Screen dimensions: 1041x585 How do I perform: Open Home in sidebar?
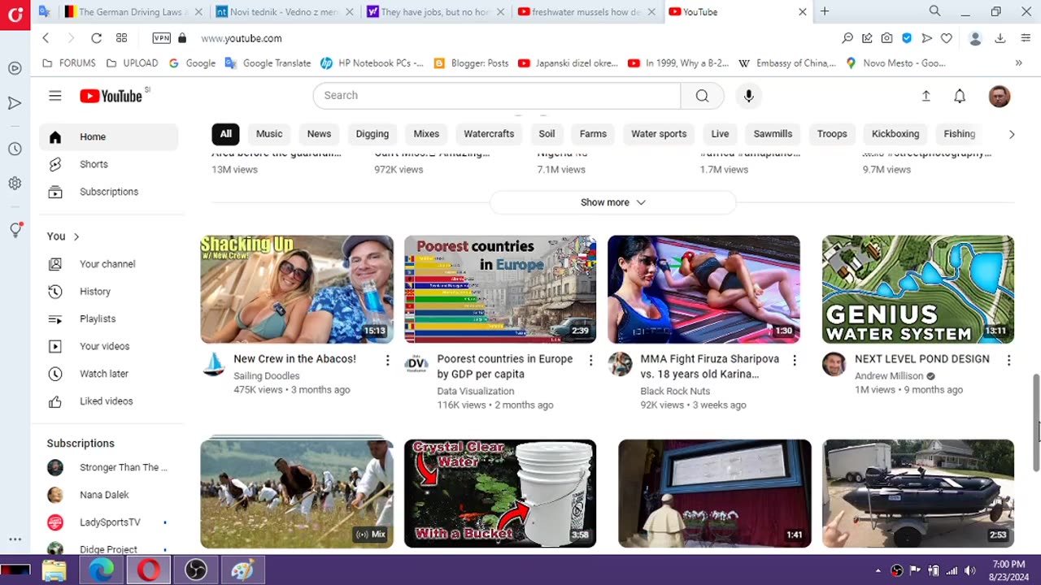coord(109,137)
